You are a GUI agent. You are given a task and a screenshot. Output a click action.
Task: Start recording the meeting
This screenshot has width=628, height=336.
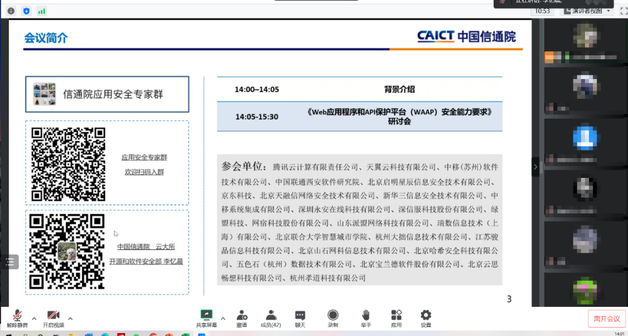333,319
